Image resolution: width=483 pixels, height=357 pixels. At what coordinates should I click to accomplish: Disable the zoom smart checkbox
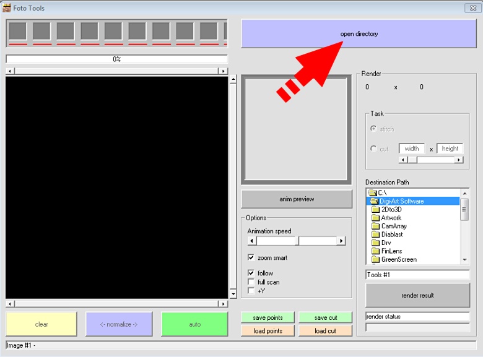coord(251,257)
